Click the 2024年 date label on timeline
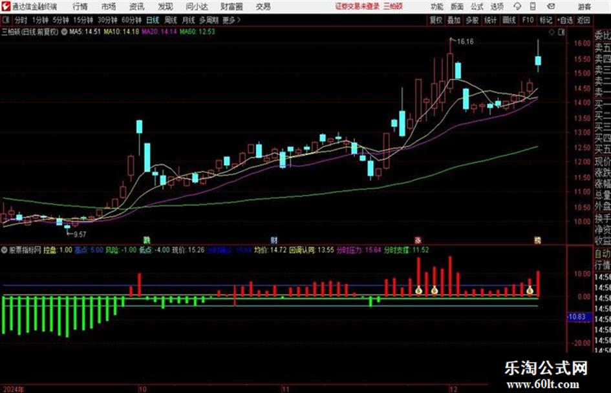 tap(13, 389)
